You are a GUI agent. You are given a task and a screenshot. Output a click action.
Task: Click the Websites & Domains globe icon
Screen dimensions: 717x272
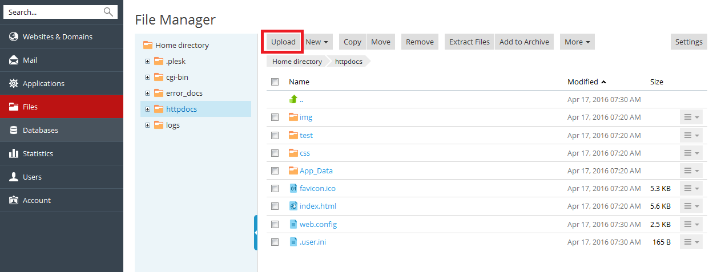point(14,36)
